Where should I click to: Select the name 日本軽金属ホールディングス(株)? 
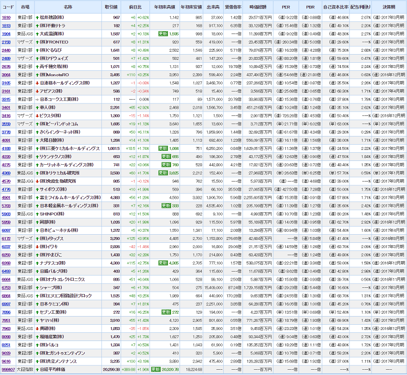coord(69,206)
